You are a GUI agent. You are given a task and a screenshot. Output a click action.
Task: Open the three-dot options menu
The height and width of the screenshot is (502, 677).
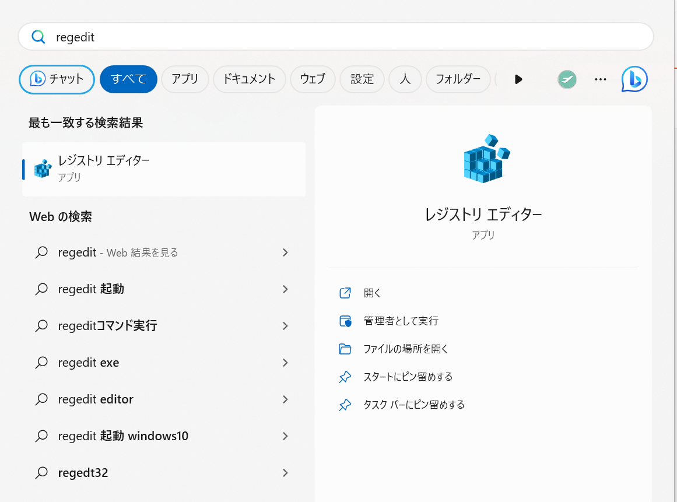[601, 79]
